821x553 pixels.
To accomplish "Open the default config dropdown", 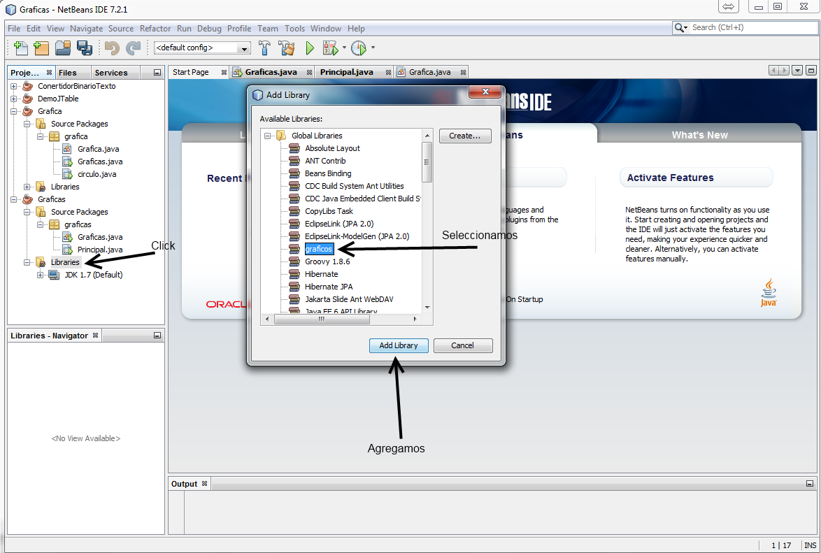I will pyautogui.click(x=243, y=48).
